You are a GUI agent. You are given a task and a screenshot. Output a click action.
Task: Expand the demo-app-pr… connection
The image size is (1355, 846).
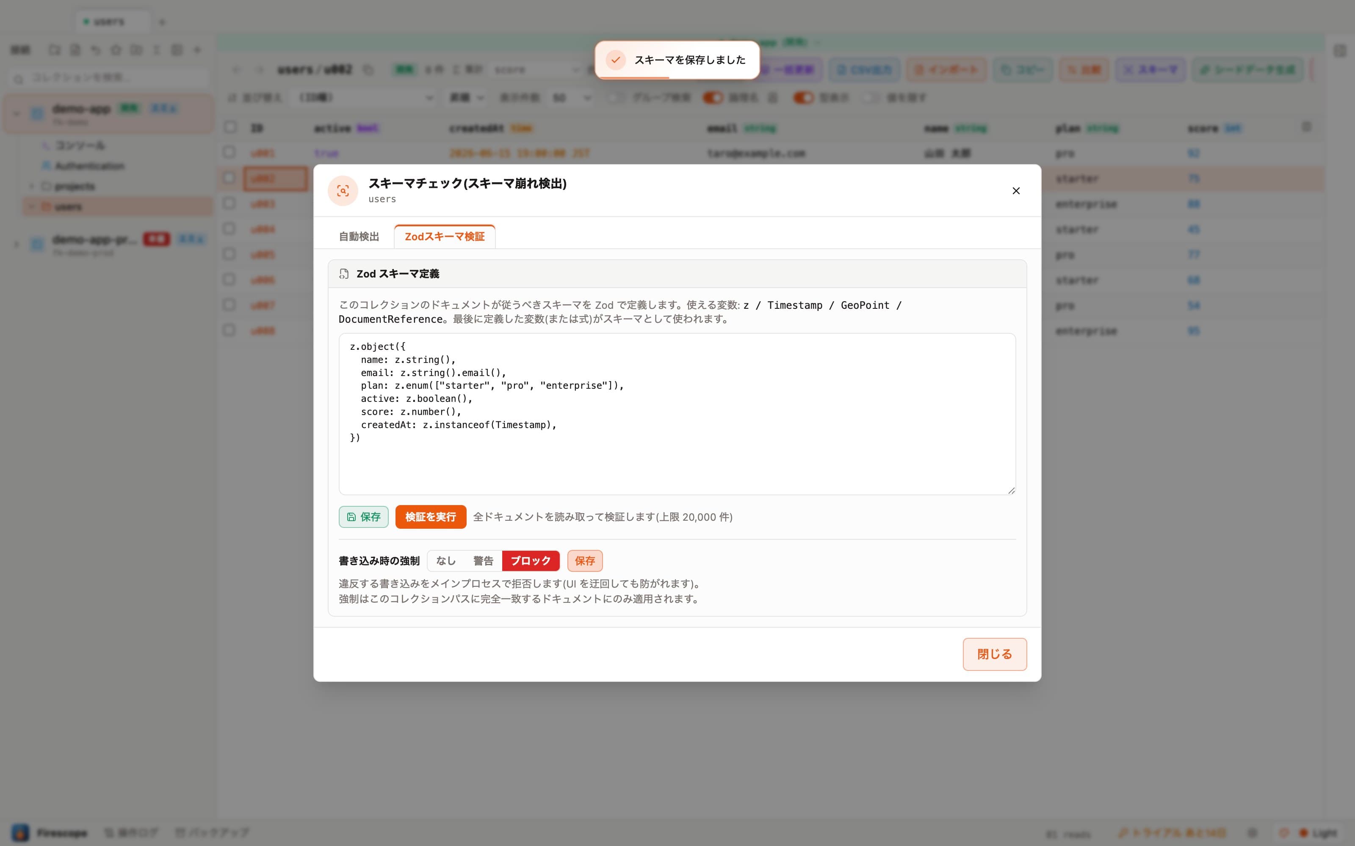[x=17, y=244]
